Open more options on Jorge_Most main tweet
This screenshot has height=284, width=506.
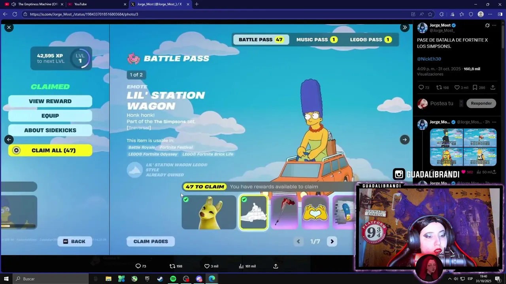494,25
